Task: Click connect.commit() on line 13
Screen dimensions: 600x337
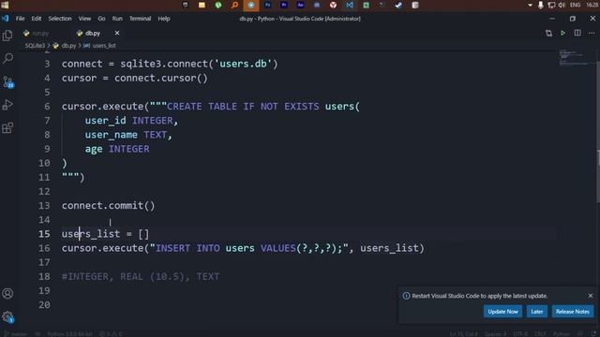Action: tap(109, 206)
